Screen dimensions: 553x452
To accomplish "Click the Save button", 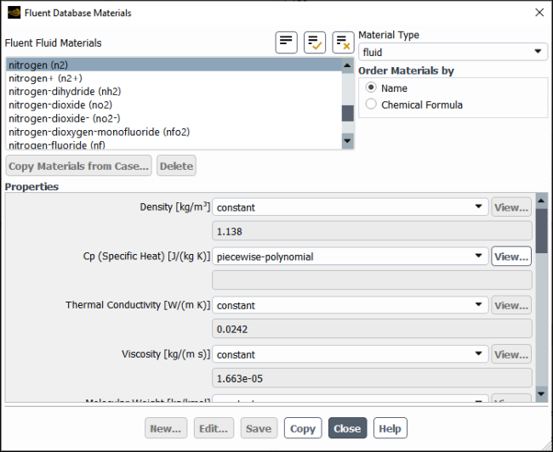I will pyautogui.click(x=259, y=428).
